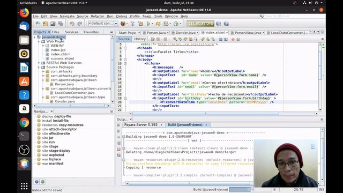
Task: Open Firefox from the Ubuntu dock
Action: coord(24,12)
